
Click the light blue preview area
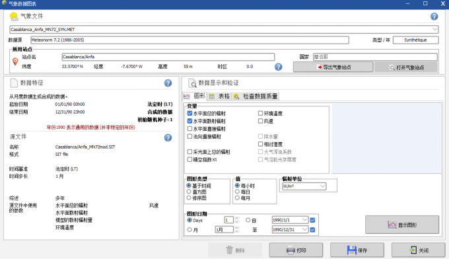[386, 139]
